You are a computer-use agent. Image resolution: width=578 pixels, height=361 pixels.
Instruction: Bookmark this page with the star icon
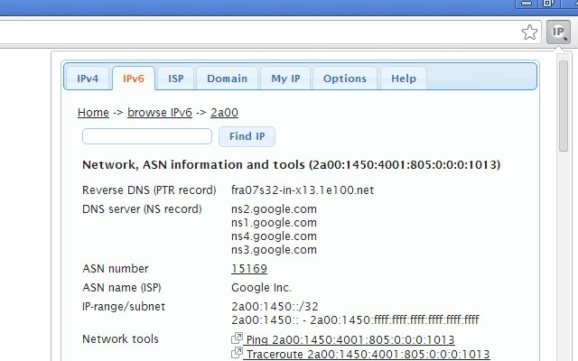[530, 32]
